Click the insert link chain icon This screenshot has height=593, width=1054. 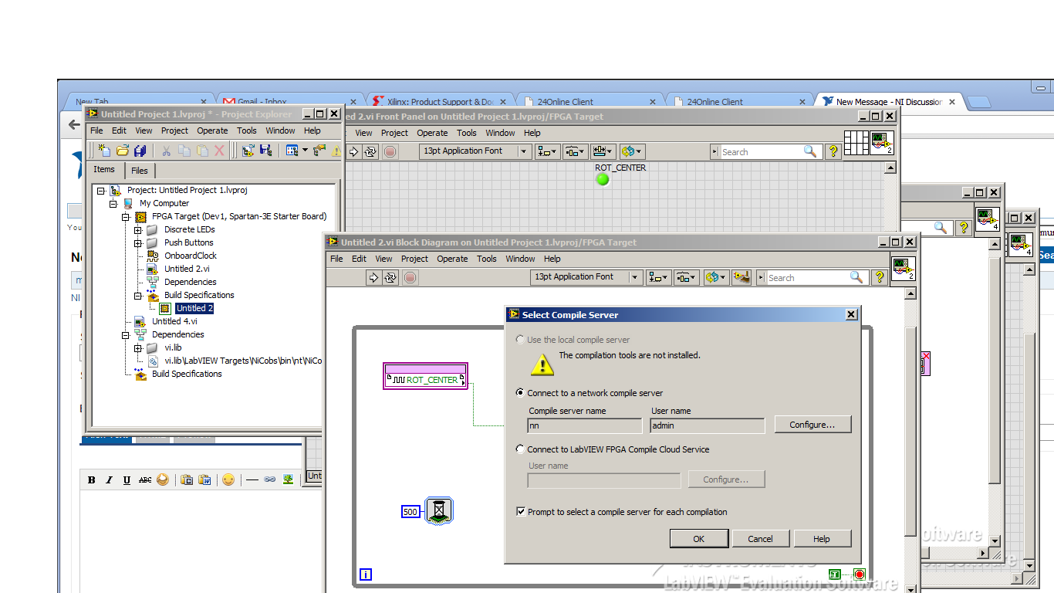(269, 479)
